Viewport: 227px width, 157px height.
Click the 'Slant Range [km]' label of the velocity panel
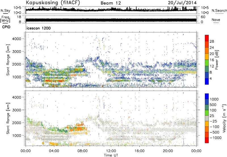click(8, 118)
